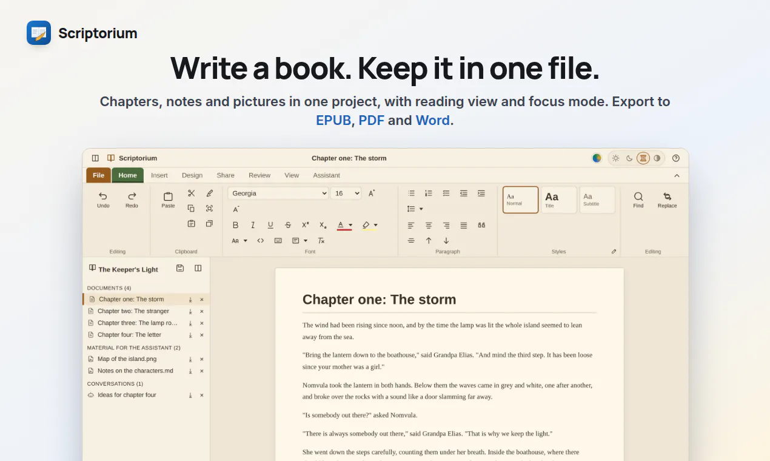Screen dimensions: 770x461
Task: Apply the Title style
Action: (558, 200)
